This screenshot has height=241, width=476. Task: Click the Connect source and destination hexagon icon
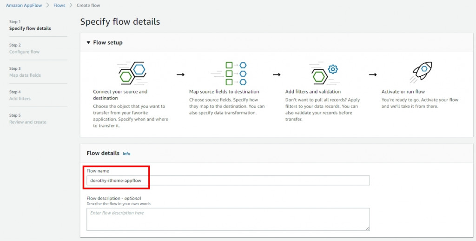point(132,73)
